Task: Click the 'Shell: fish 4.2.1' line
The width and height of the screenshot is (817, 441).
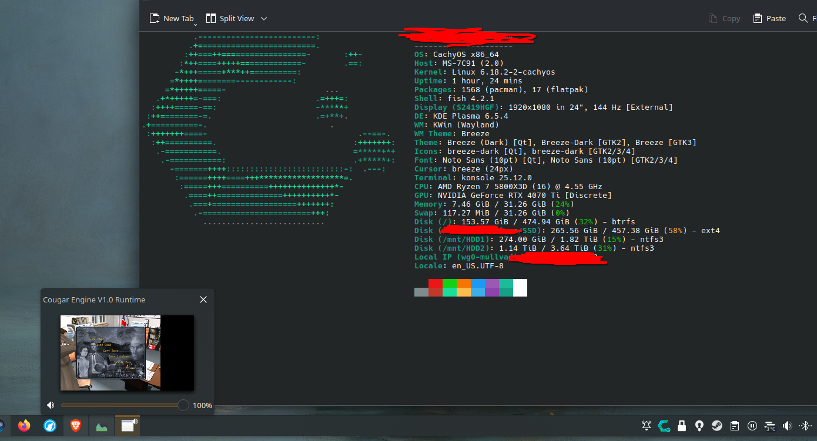Action: click(454, 99)
